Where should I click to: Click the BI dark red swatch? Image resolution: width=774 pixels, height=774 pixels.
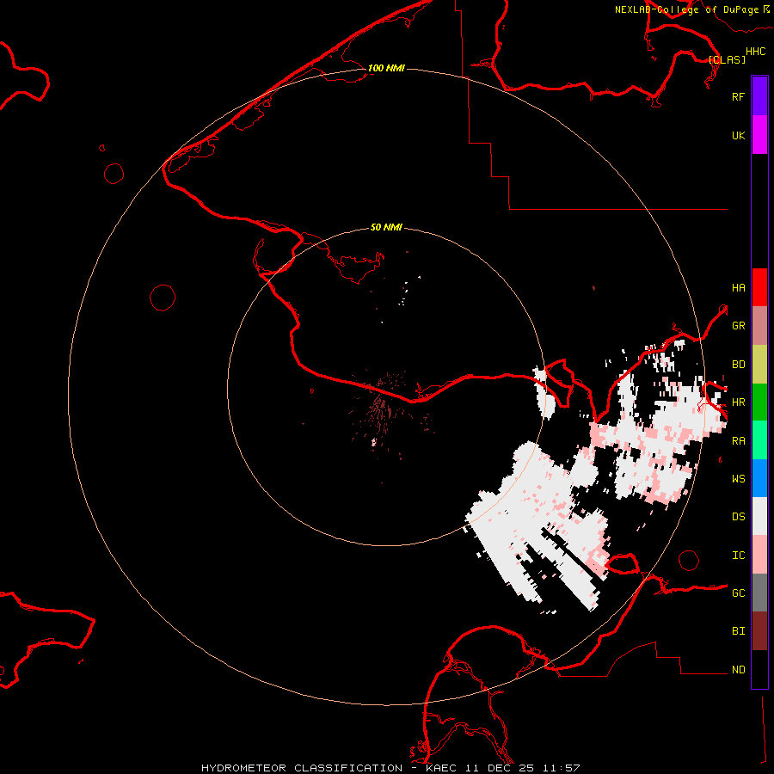coord(759,631)
